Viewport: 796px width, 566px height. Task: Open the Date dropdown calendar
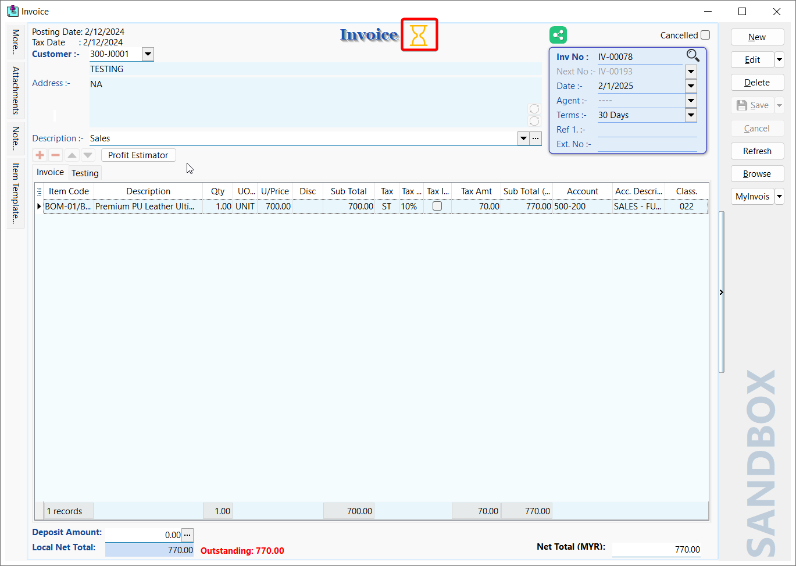click(691, 86)
